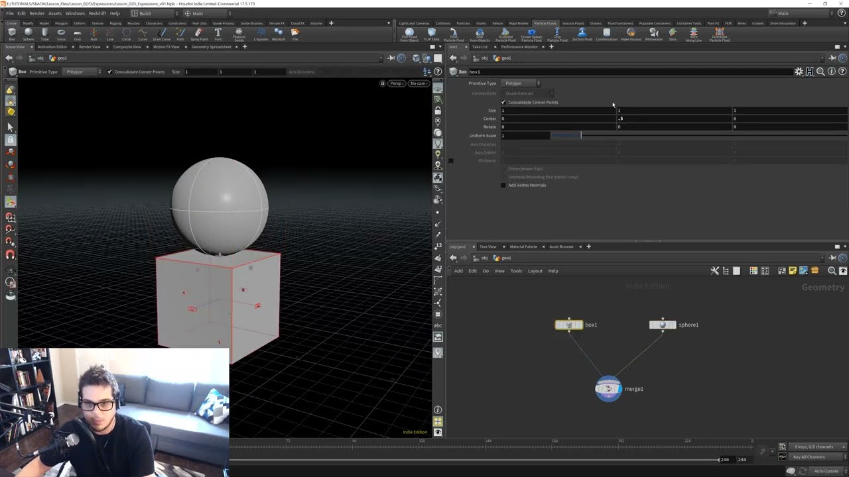Switch to Geometry Spreadsheet tab
The image size is (849, 477).
tap(211, 47)
